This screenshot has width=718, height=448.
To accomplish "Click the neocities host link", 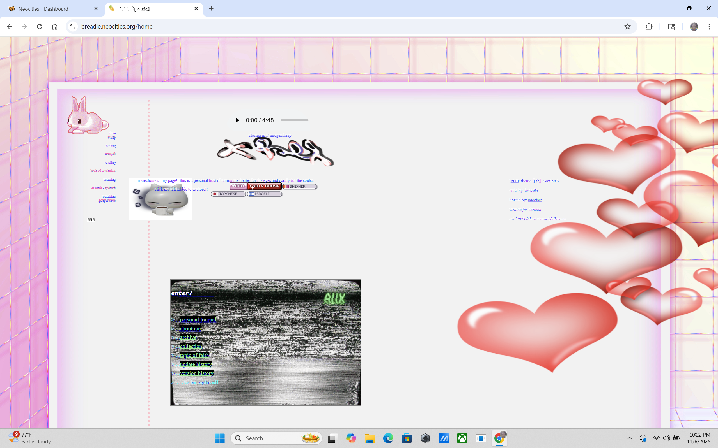I will [x=535, y=200].
